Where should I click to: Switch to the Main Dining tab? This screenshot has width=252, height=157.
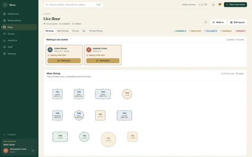tap(63, 31)
